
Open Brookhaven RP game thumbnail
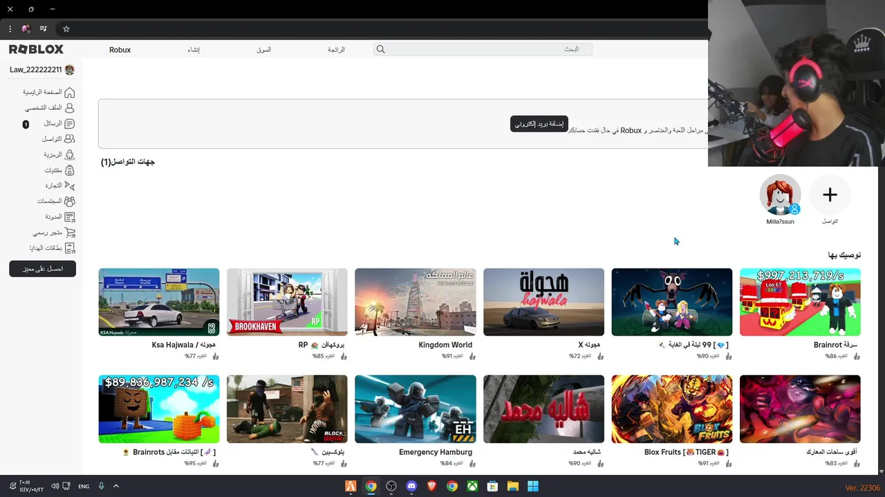click(x=287, y=302)
